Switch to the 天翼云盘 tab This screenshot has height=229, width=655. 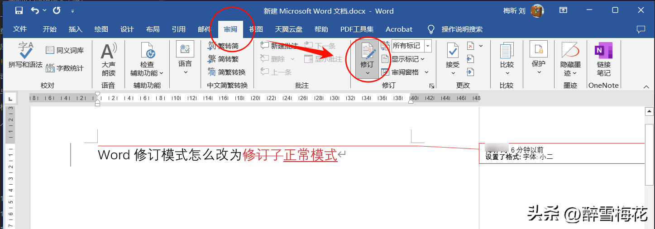[289, 29]
